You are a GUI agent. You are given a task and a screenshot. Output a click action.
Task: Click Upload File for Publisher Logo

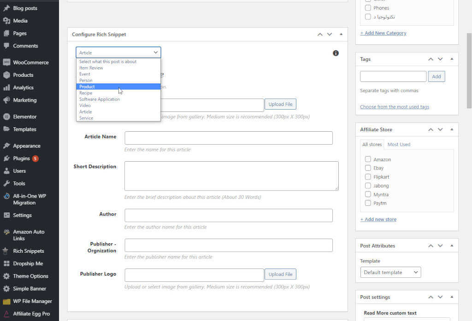280,274
